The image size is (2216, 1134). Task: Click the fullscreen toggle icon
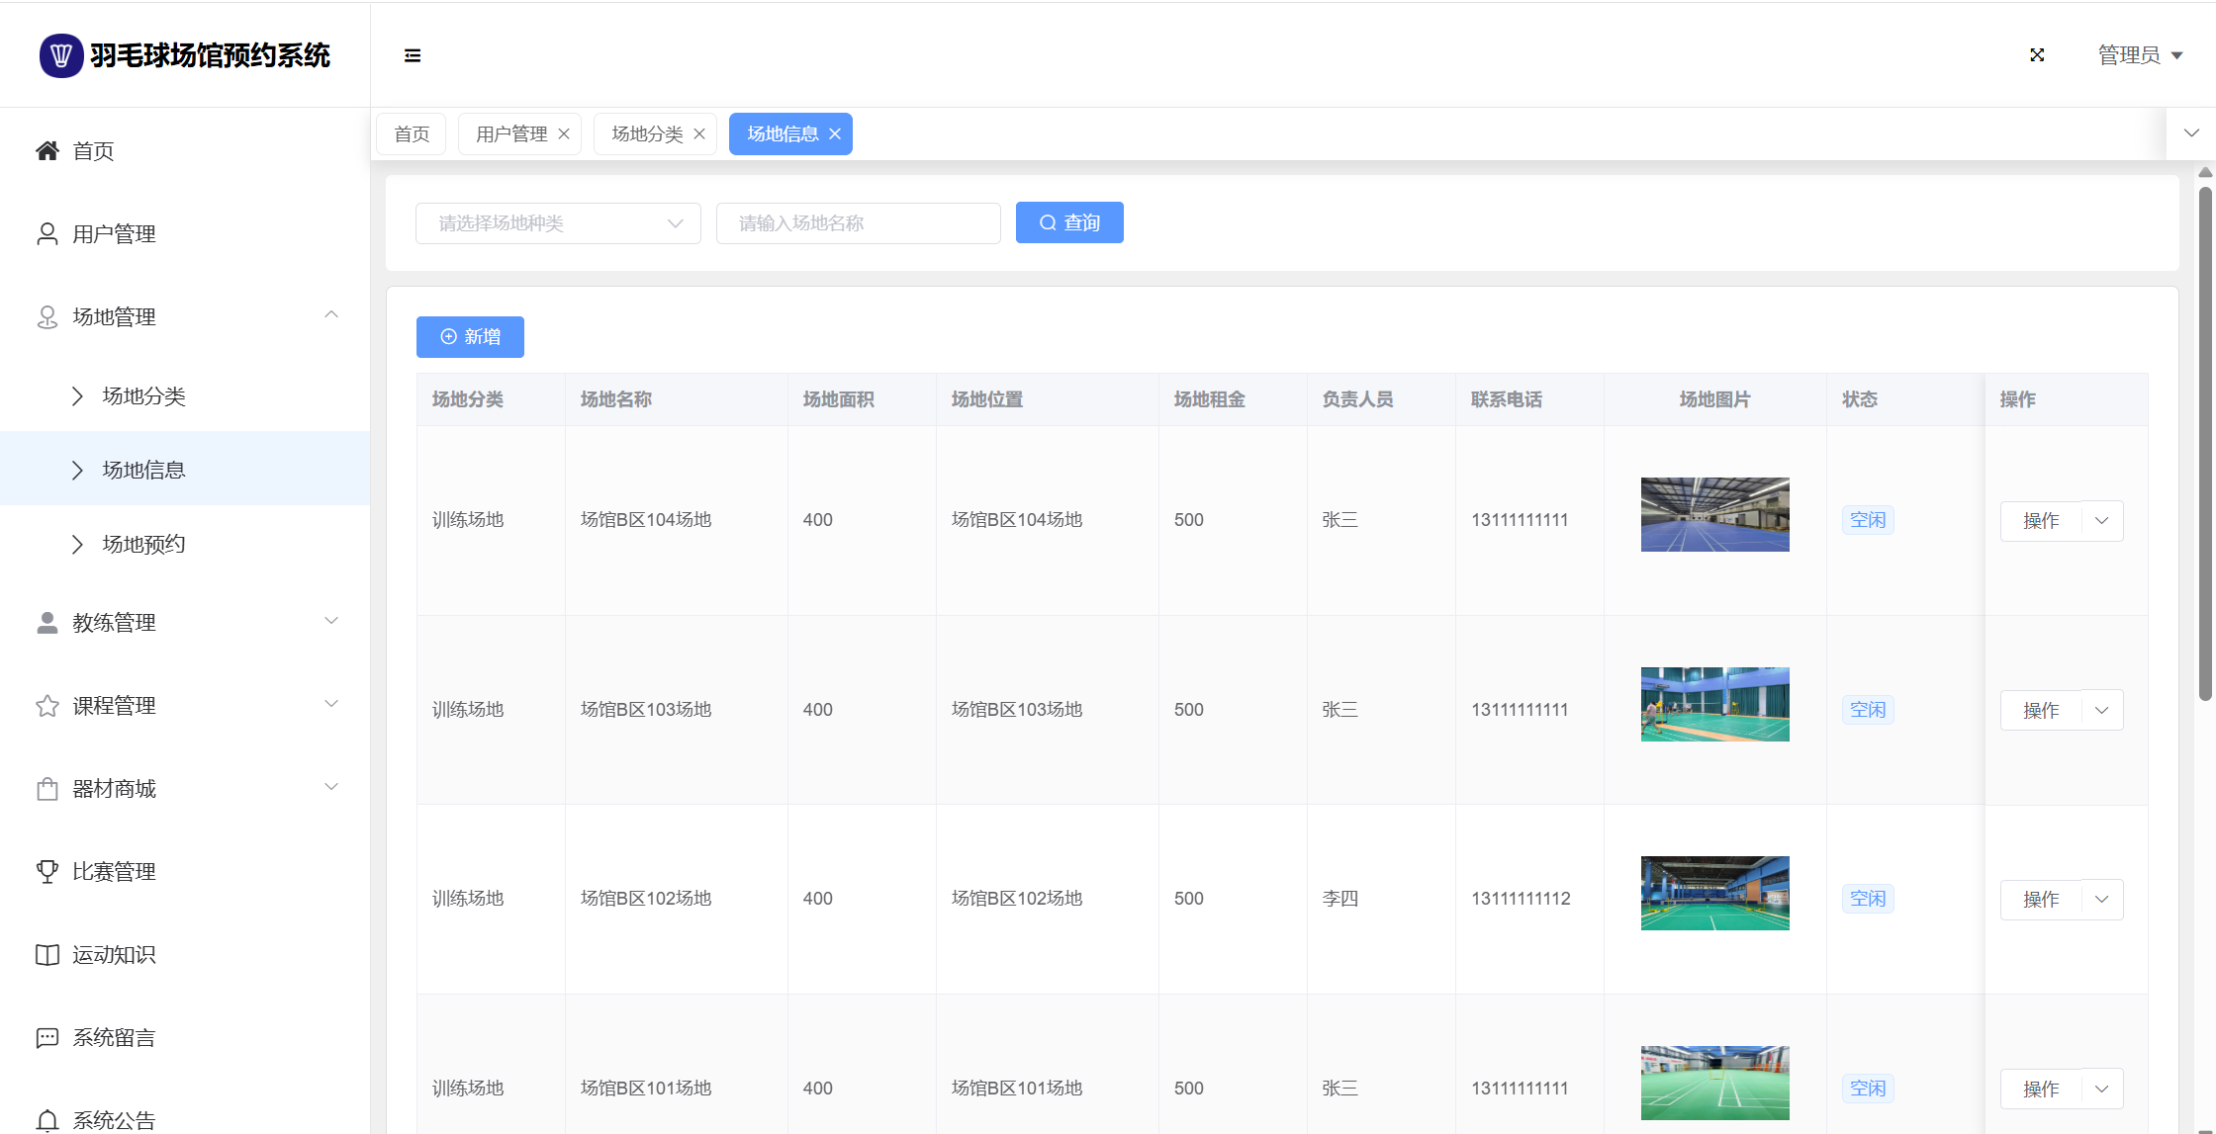(x=2037, y=55)
